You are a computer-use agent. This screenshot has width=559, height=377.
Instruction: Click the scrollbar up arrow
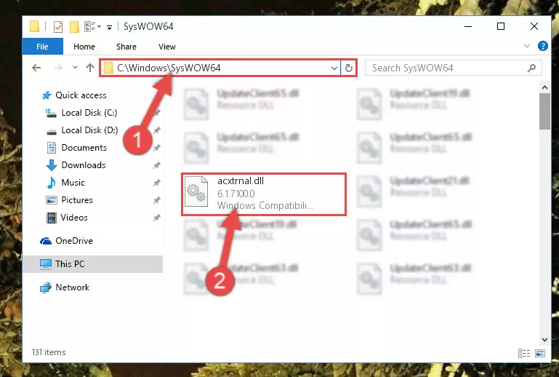coord(544,87)
